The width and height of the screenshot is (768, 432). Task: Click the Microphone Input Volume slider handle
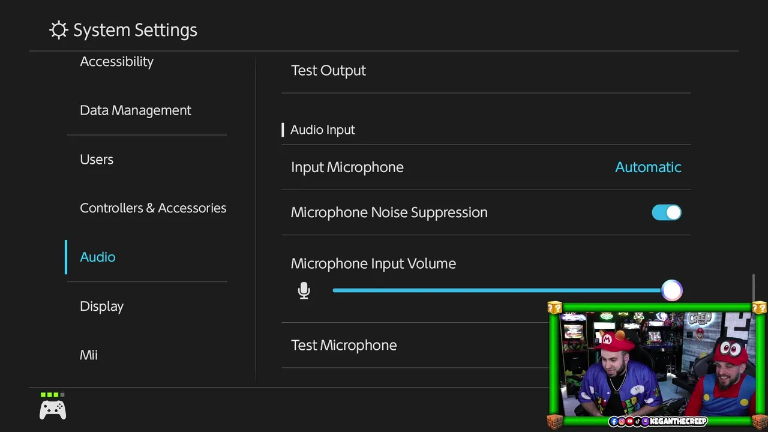pos(672,290)
